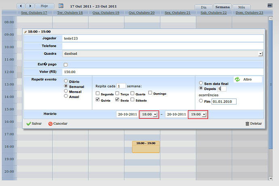Delete the event with Deletar
Viewport: 279px width, 186px height.
254,123
